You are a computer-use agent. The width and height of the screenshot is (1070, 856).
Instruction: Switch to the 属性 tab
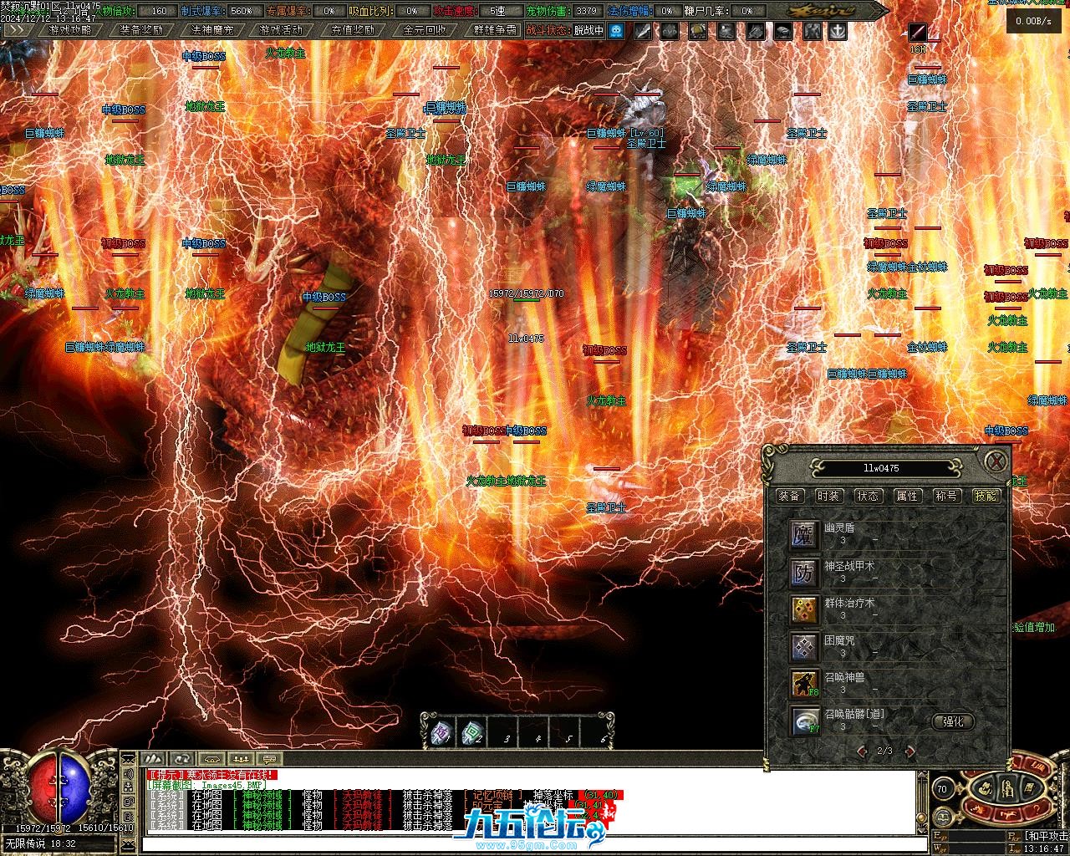tap(907, 496)
